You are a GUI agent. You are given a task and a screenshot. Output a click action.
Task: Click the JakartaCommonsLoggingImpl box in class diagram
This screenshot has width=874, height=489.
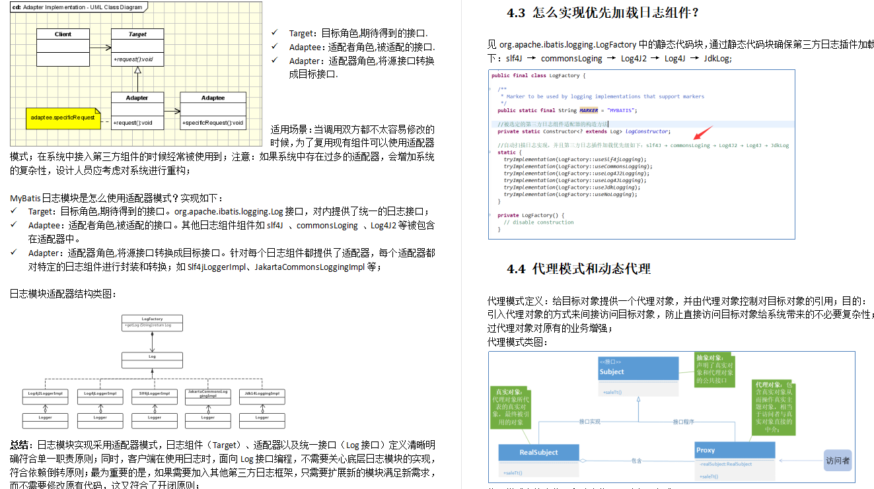click(208, 395)
